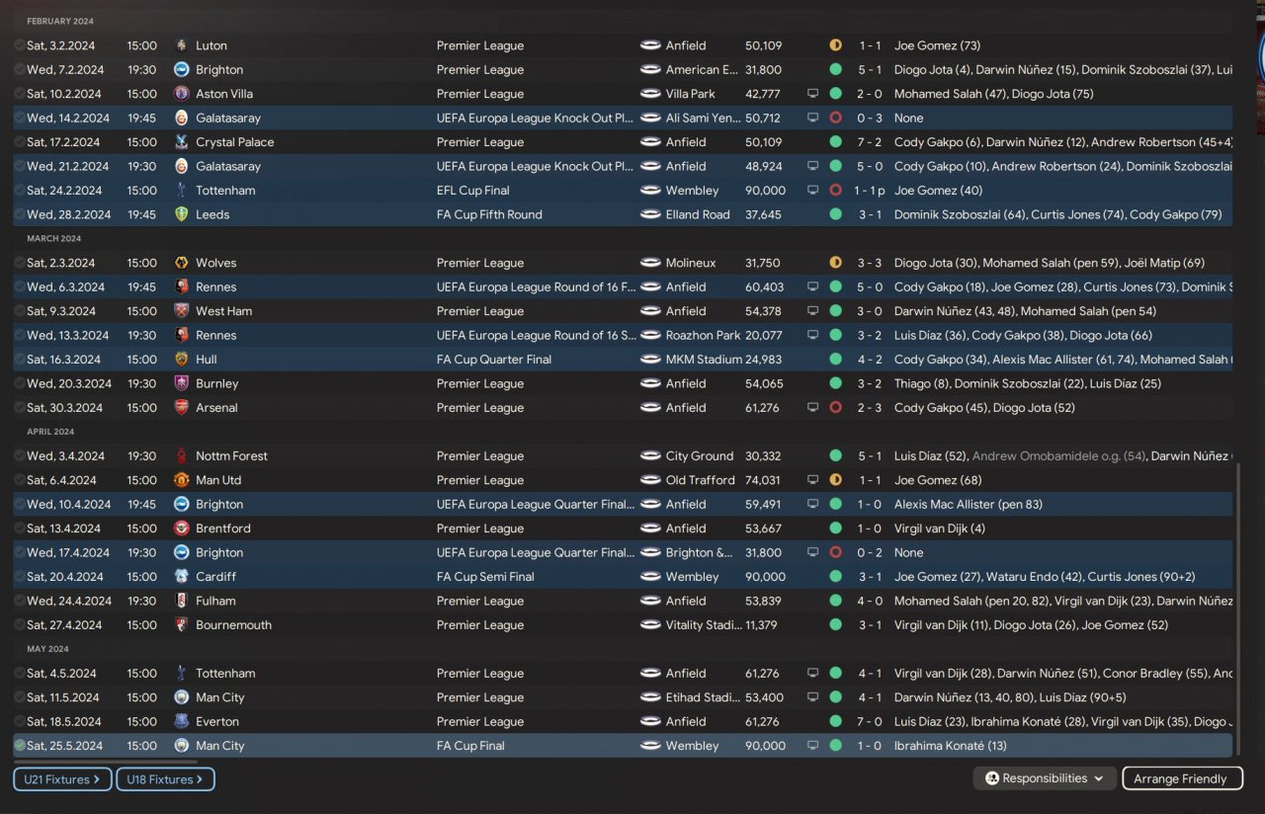
Task: Click the Bournemouth club badge
Action: point(181,624)
